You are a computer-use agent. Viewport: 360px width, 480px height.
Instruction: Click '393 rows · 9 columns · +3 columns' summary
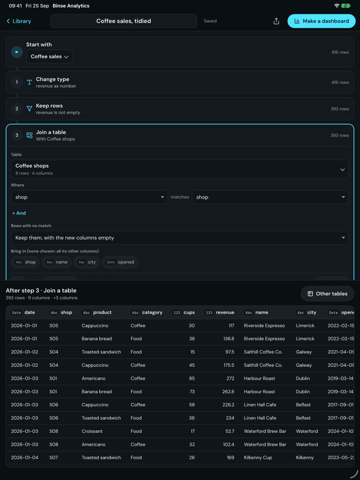[x=42, y=298]
